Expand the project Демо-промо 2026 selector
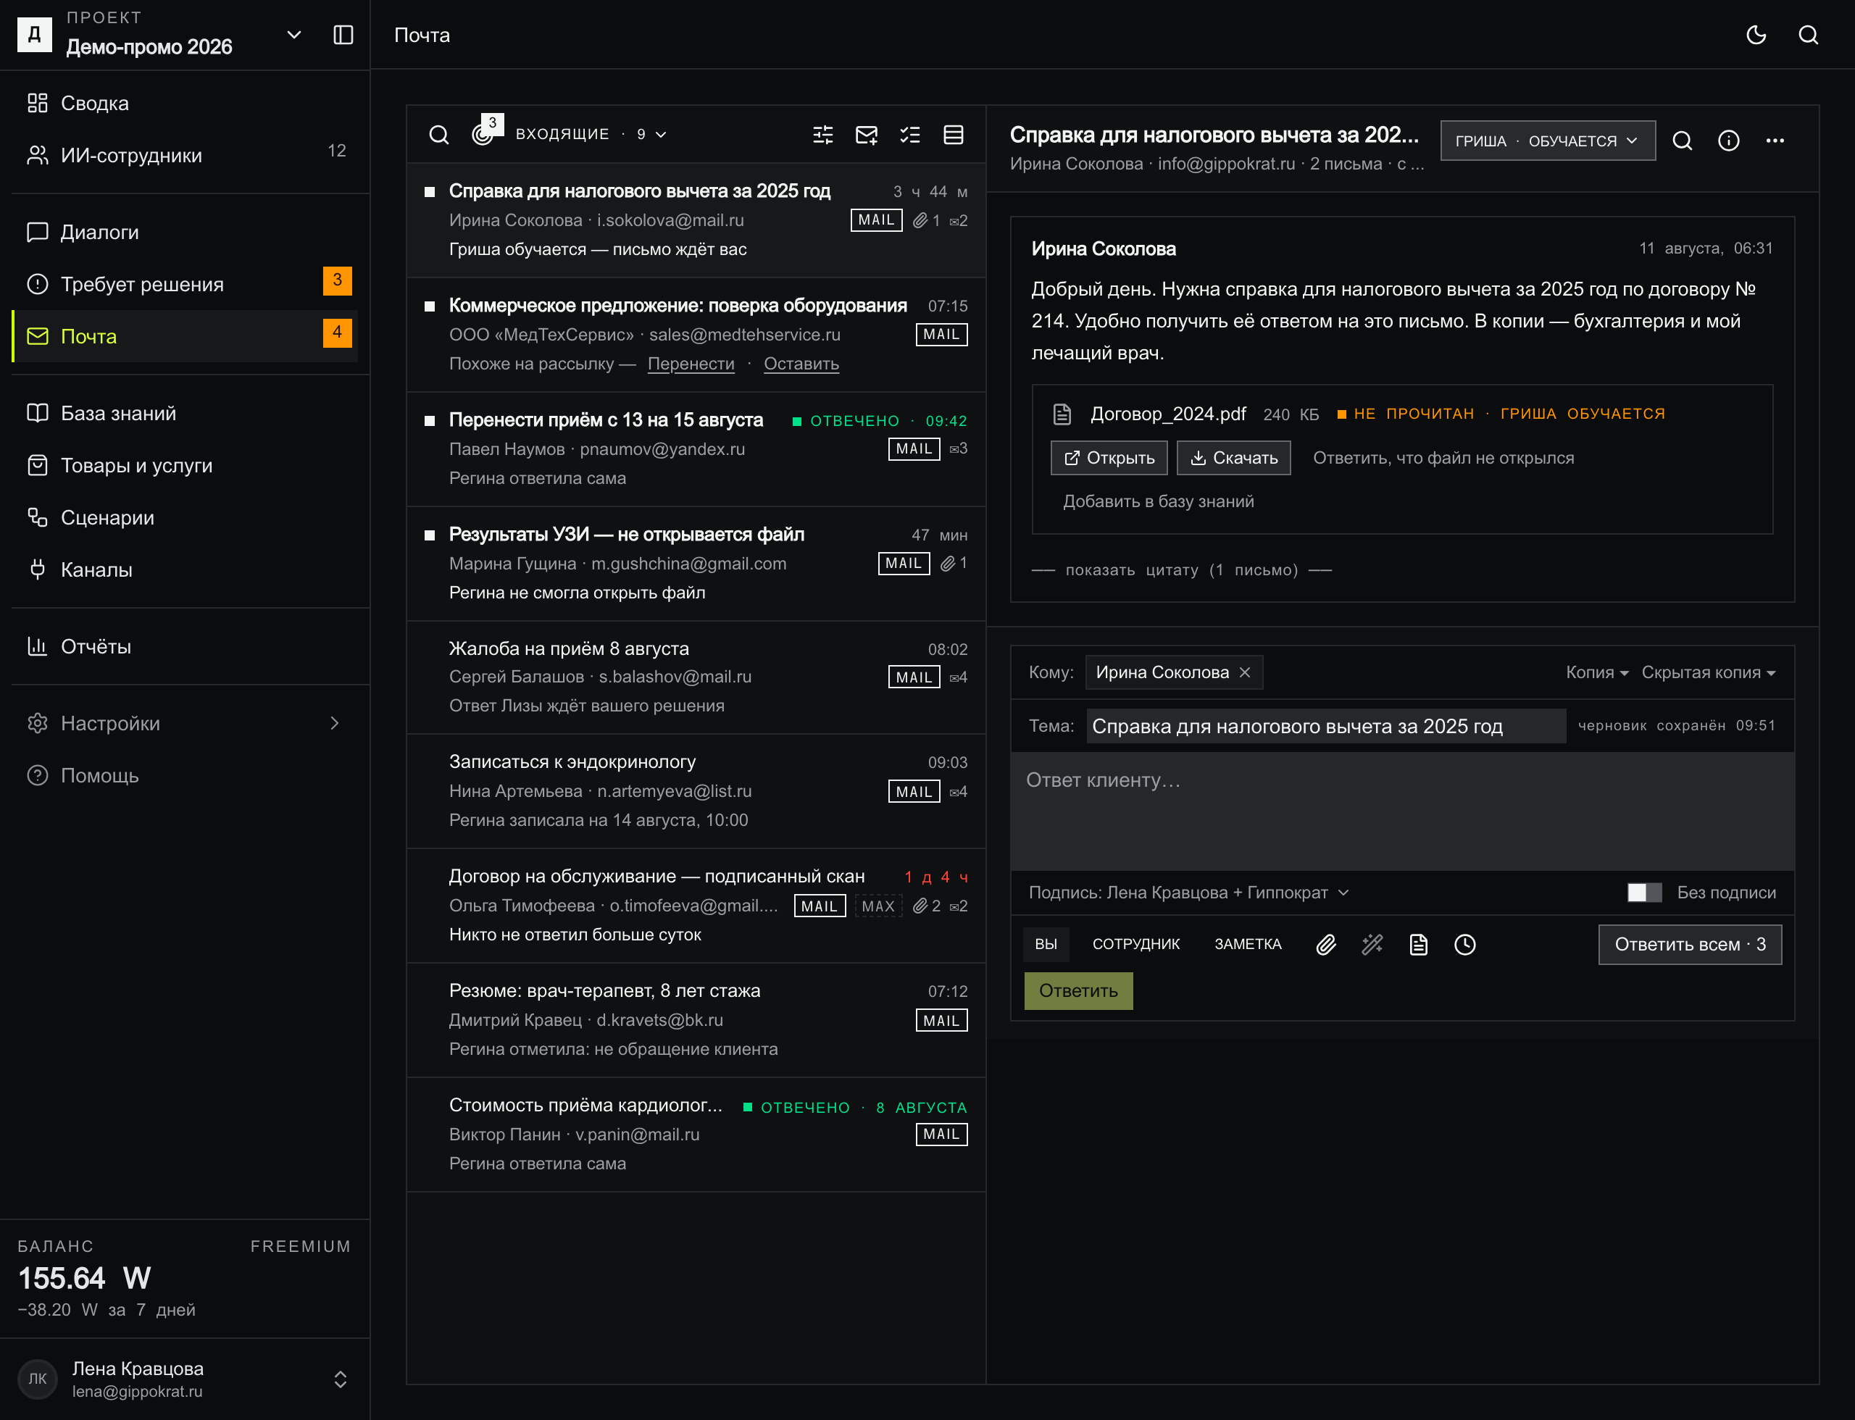This screenshot has width=1855, height=1420. pyautogui.click(x=293, y=35)
